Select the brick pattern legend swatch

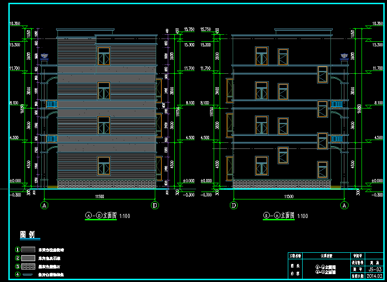[29, 266]
